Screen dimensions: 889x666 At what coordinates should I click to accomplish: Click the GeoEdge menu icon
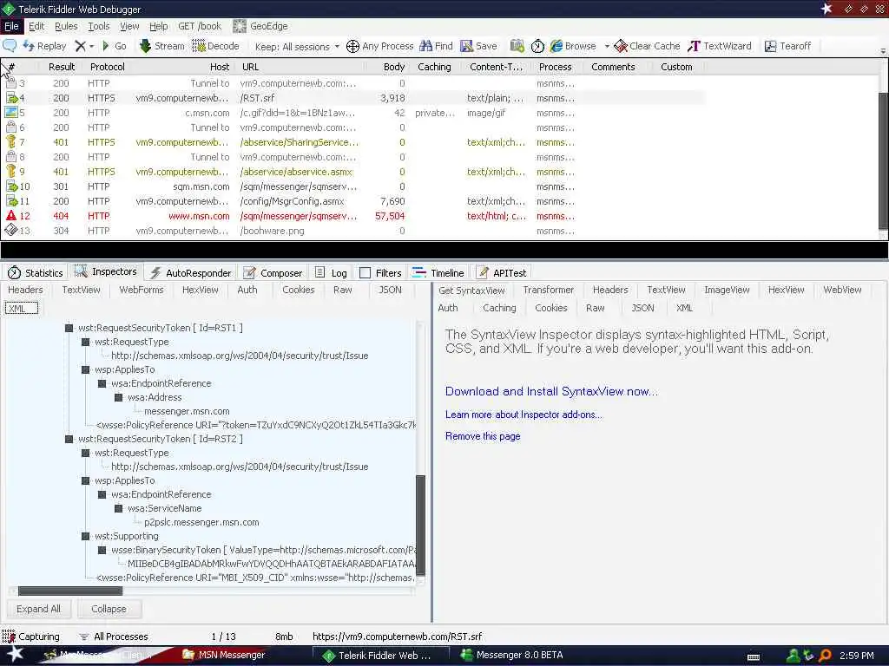[240, 26]
